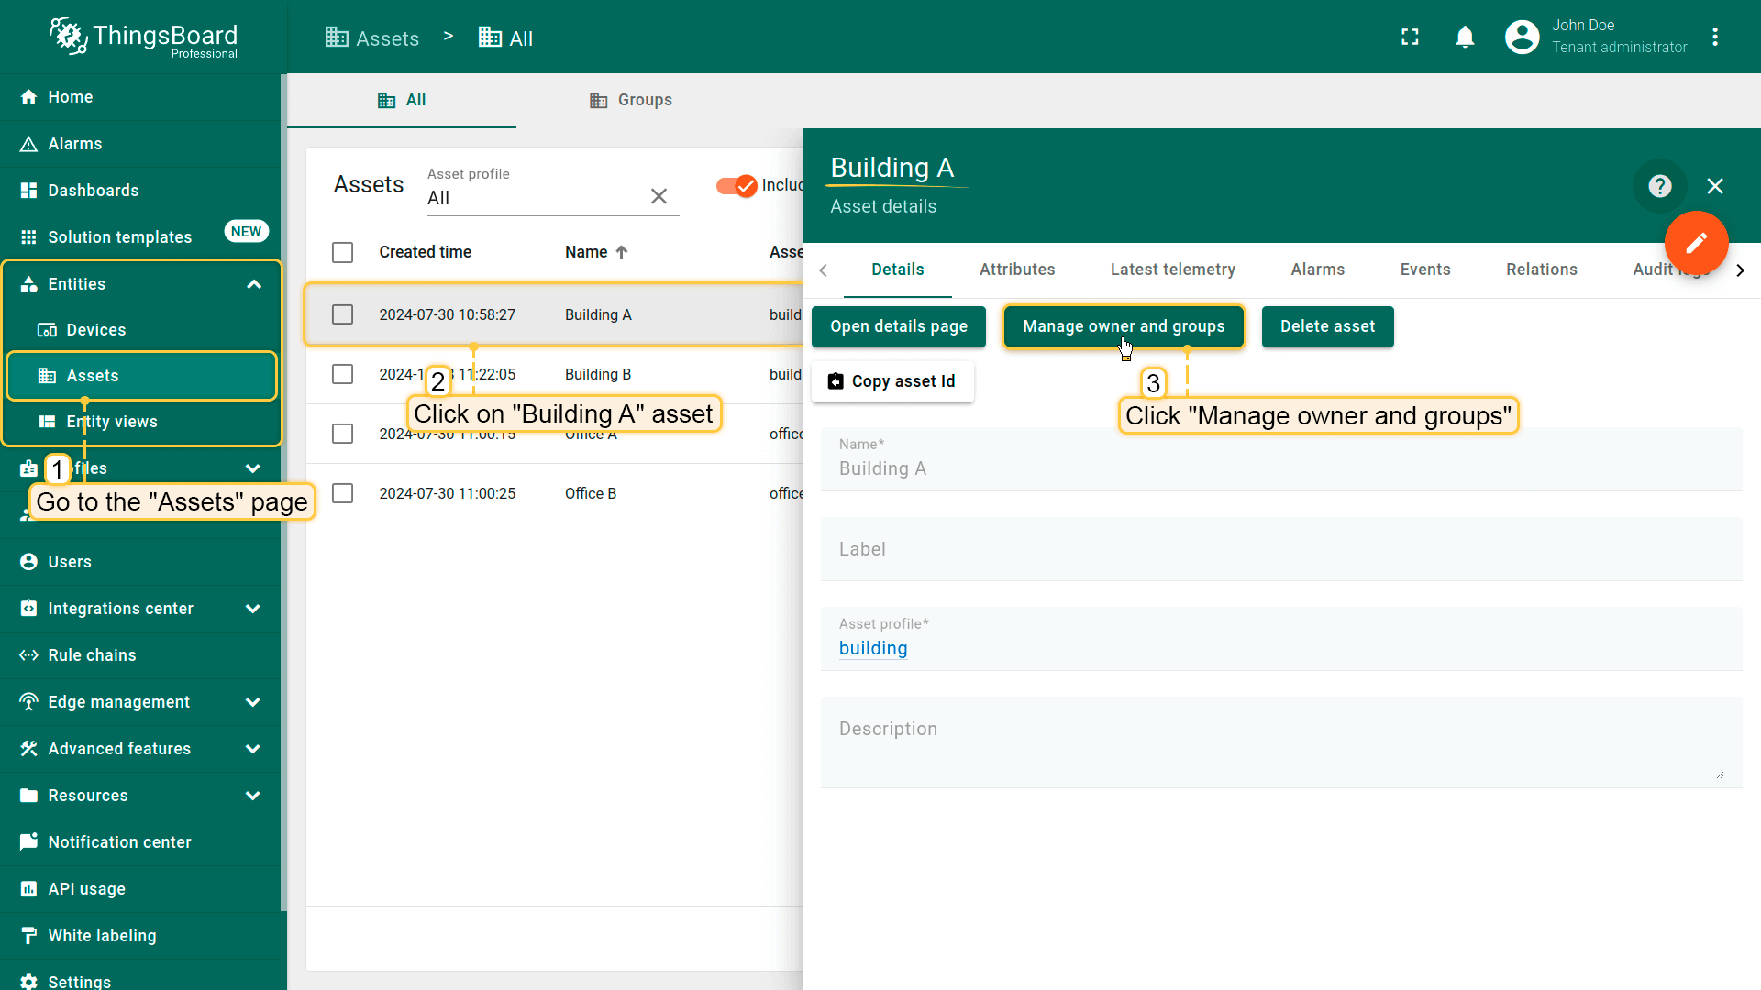This screenshot has width=1761, height=990.
Task: Check the Building B row checkbox
Action: coord(342,374)
